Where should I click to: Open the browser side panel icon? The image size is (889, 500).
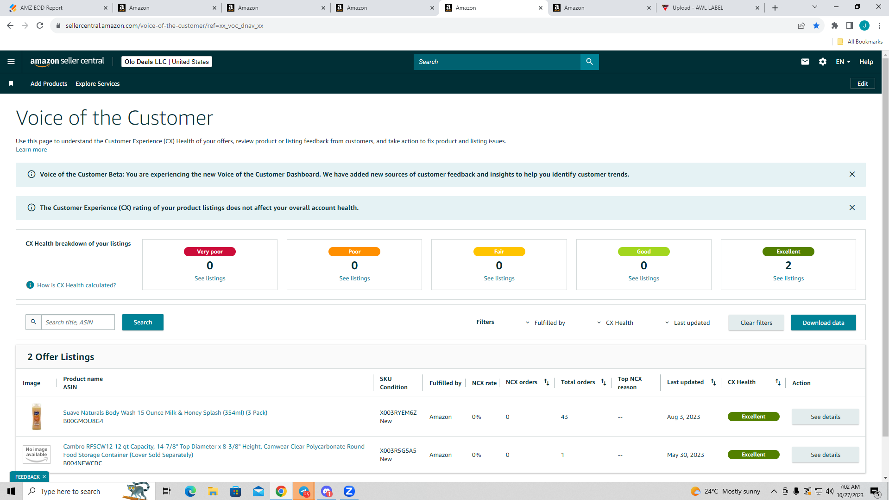[x=850, y=25]
